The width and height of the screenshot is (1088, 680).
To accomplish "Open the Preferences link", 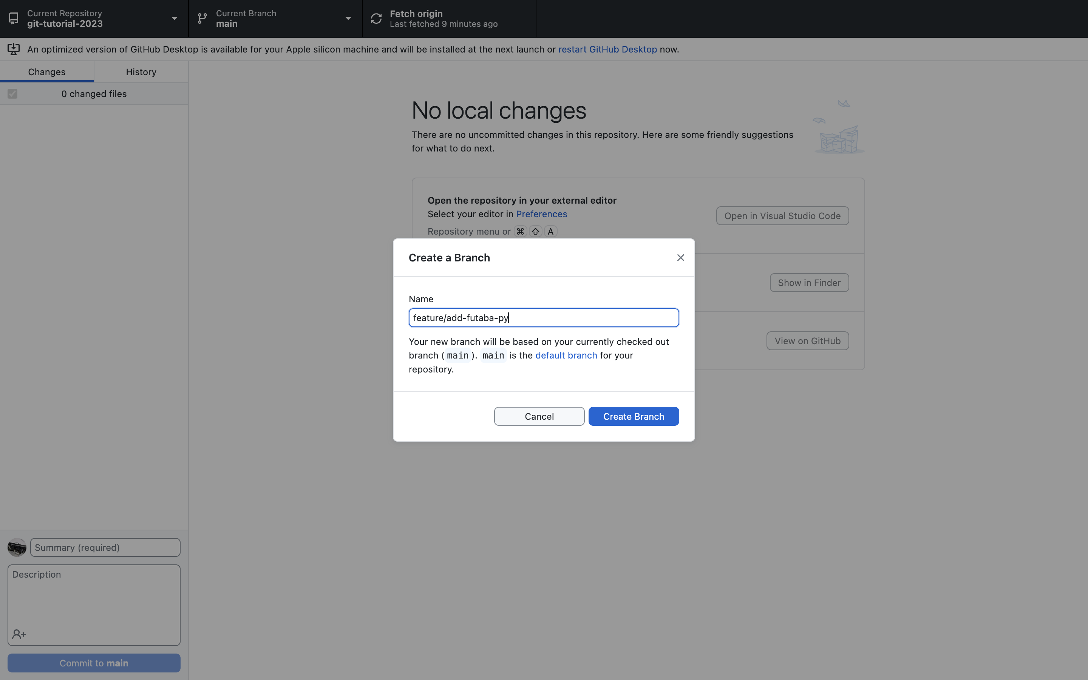I will click(x=541, y=214).
